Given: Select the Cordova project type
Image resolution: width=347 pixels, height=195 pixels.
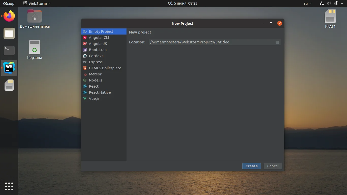Looking at the screenshot, I should pyautogui.click(x=96, y=56).
